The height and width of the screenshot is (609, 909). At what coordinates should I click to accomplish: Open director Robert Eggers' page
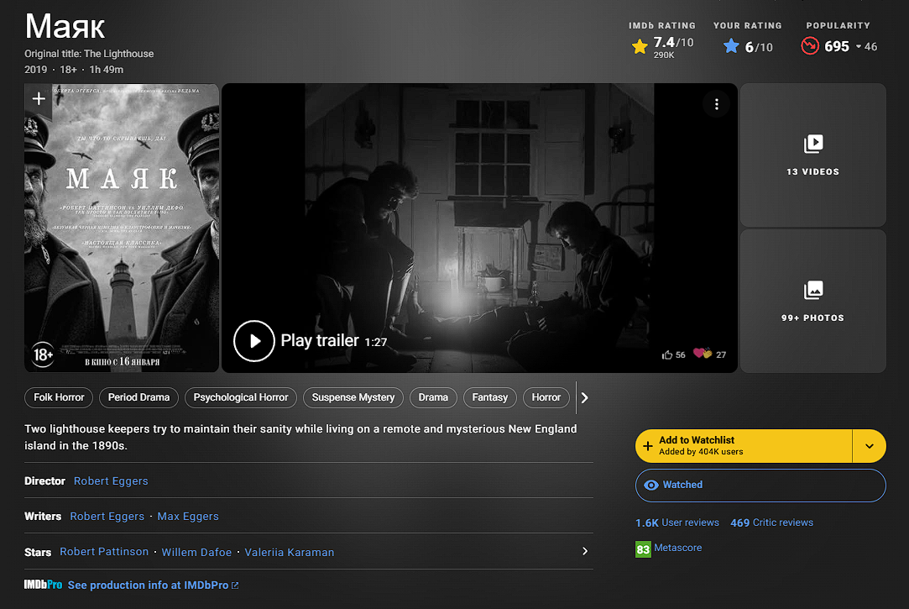[x=111, y=480]
